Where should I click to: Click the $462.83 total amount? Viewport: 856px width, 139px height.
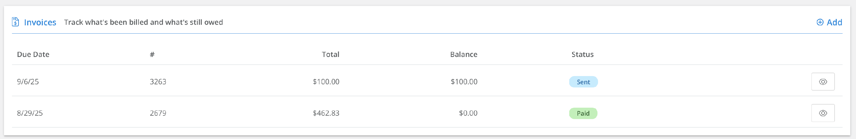[x=326, y=113]
